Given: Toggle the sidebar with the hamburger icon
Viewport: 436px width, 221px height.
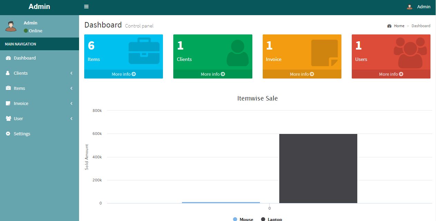Looking at the screenshot, I should tap(86, 7).
